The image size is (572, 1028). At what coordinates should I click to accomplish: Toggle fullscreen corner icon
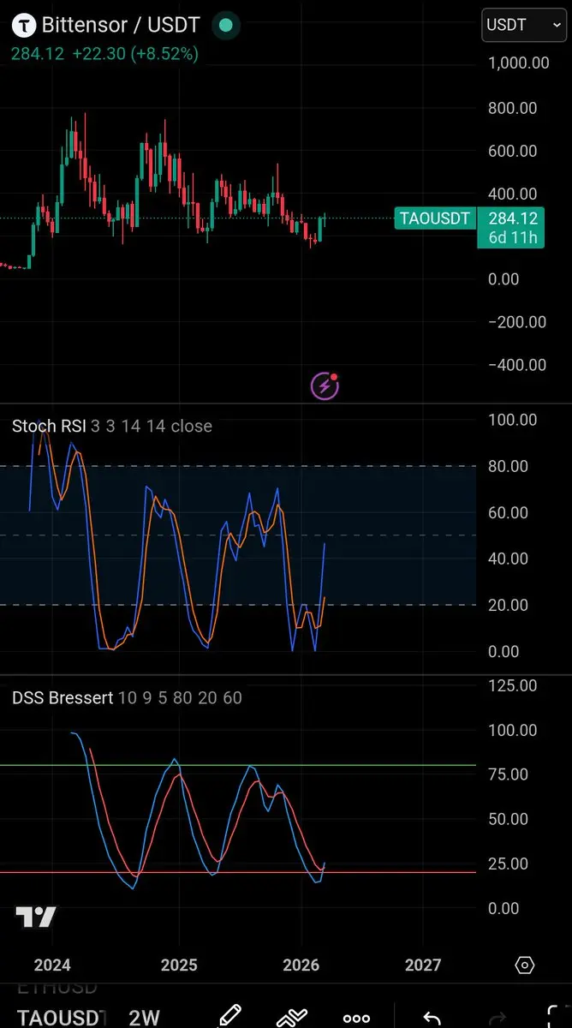pyautogui.click(x=557, y=1018)
